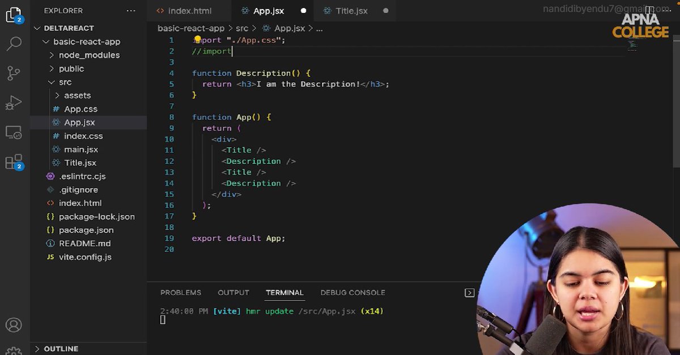Switch to the index.html editor tab
This screenshot has height=355, width=680.
click(190, 11)
